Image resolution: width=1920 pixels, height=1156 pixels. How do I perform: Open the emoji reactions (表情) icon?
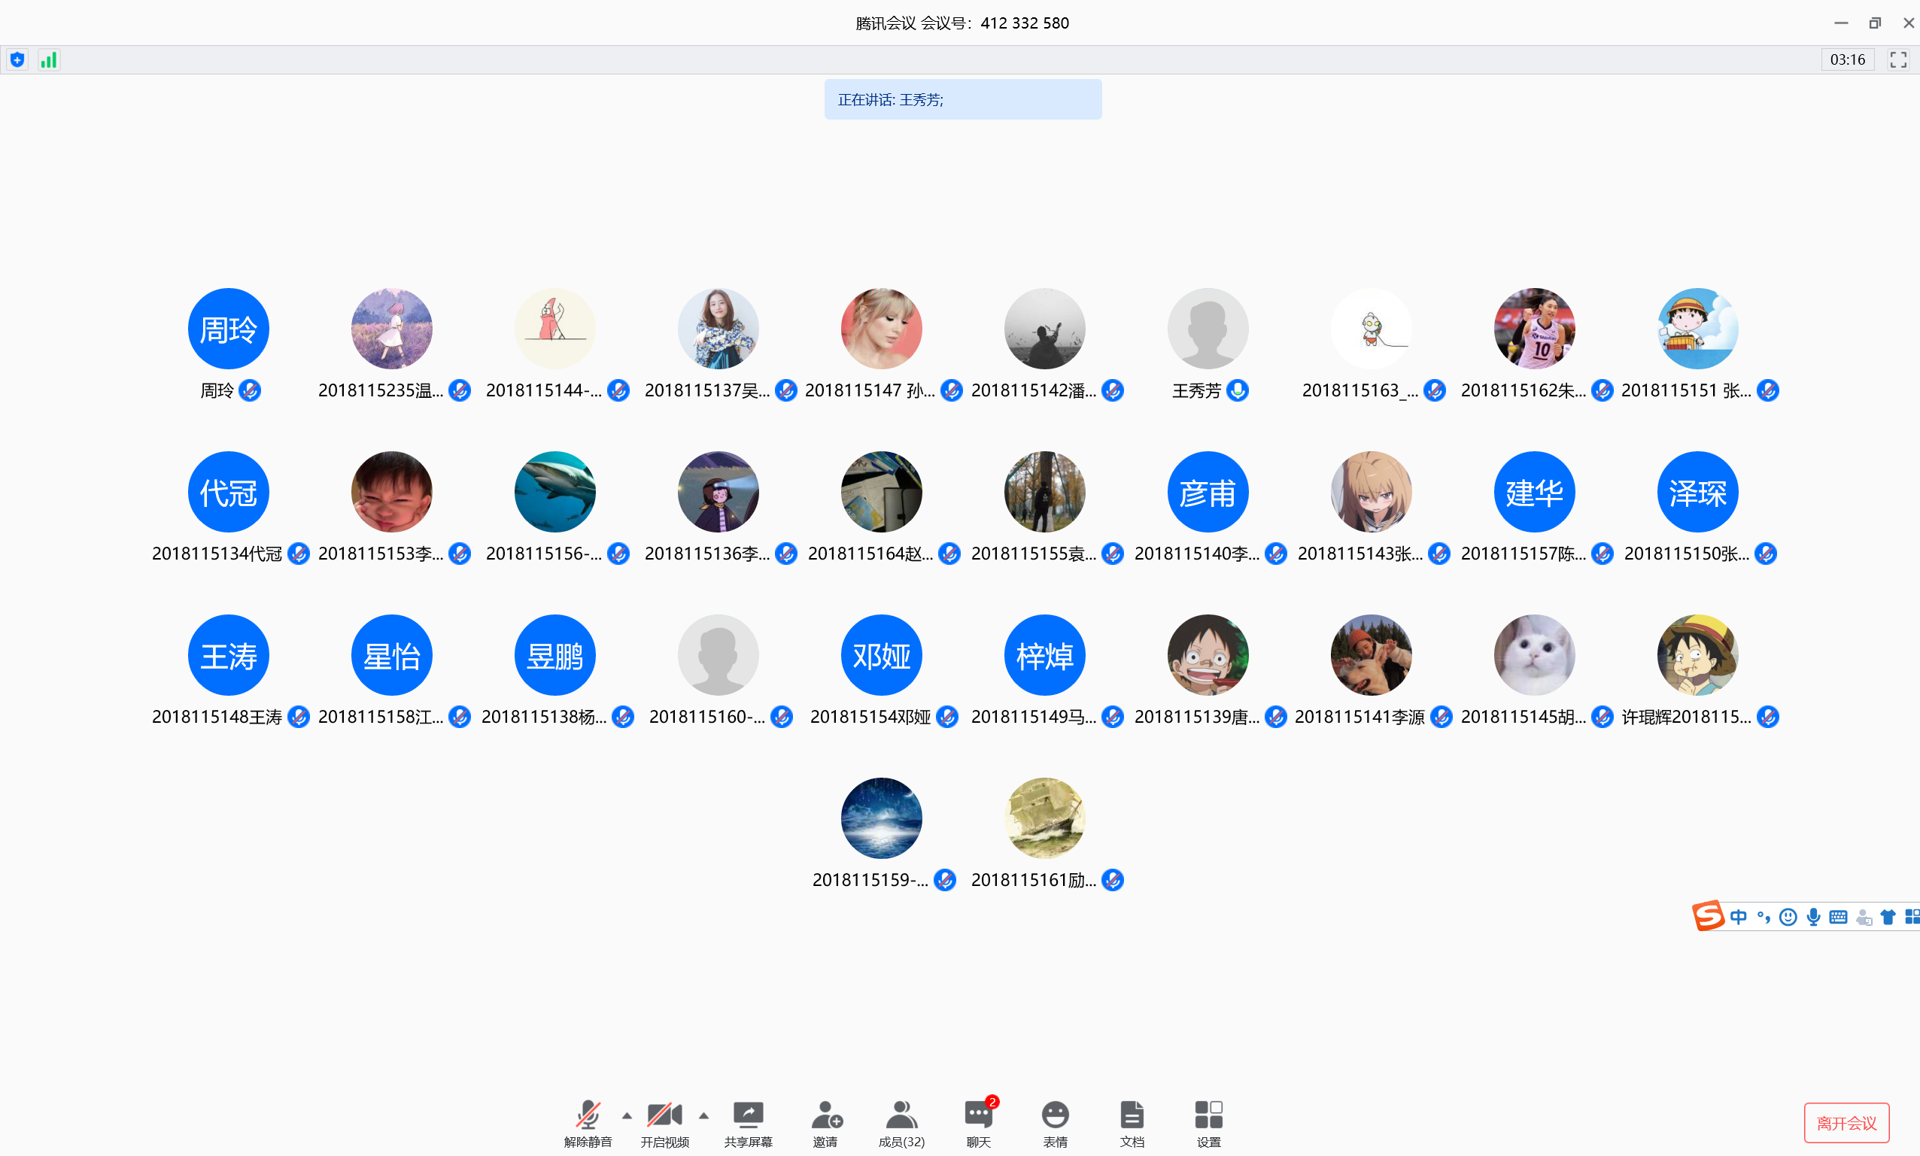(x=1055, y=1115)
